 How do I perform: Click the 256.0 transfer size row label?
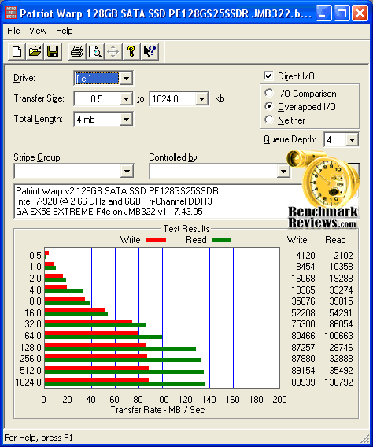pyautogui.click(x=31, y=359)
